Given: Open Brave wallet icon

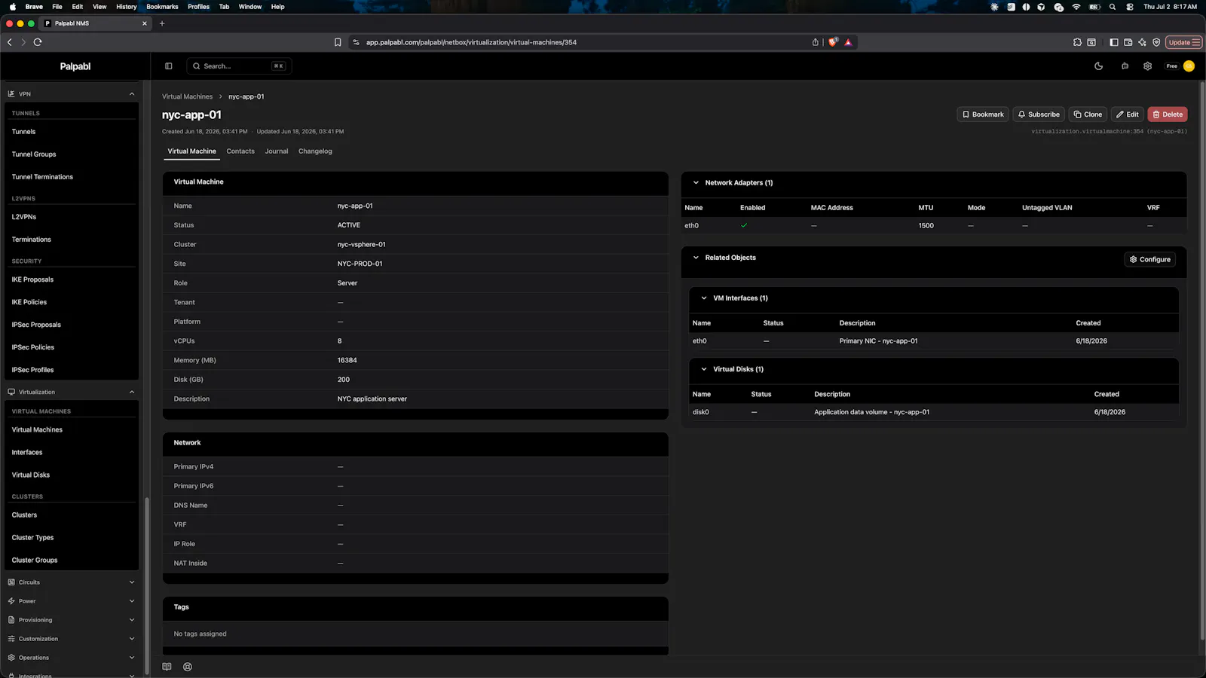Looking at the screenshot, I should (x=1128, y=42).
